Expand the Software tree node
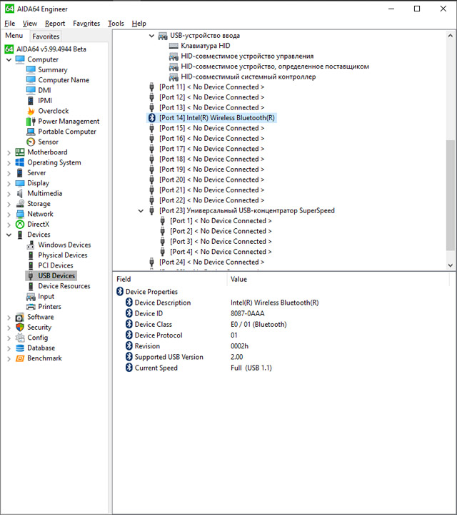 (9, 318)
